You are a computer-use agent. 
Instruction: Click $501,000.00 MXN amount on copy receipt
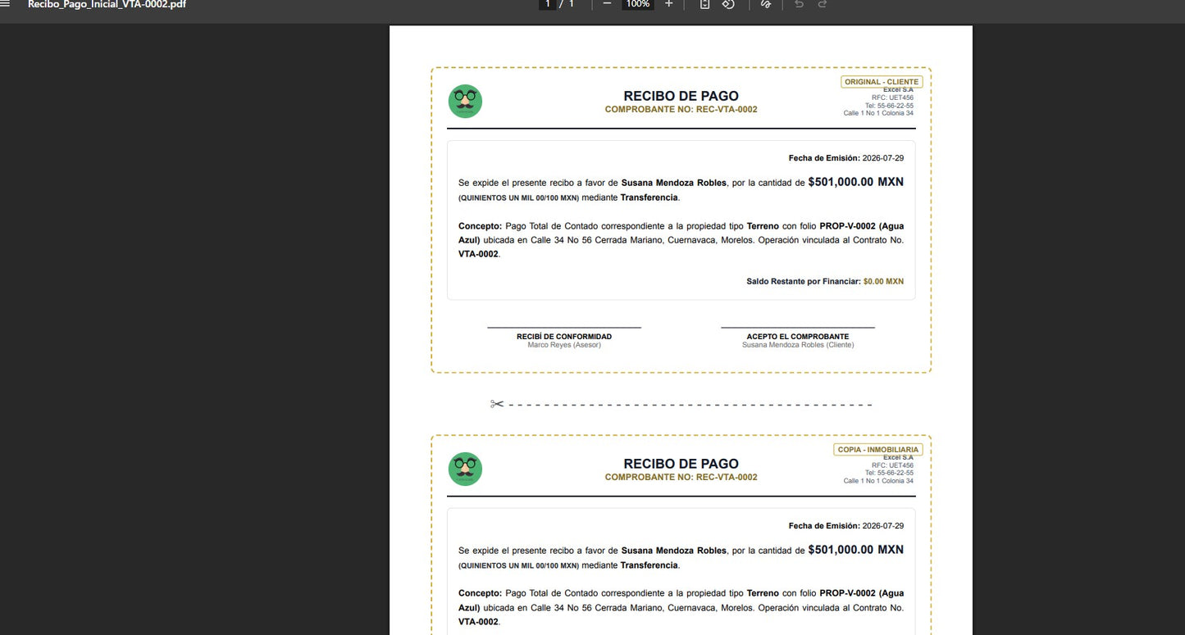[856, 550]
